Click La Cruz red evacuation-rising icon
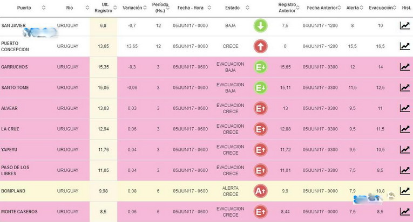Image resolution: width=413 pixels, height=222 pixels. 261,129
